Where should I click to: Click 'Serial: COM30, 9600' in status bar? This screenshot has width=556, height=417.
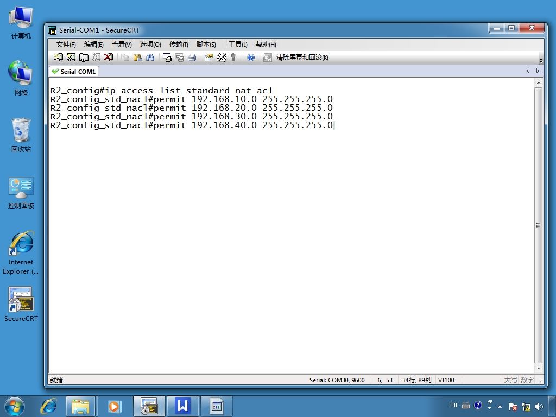pos(337,380)
